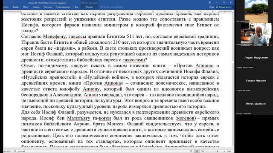Open the Формат contextual tab

pyautogui.click(x=89, y=7)
